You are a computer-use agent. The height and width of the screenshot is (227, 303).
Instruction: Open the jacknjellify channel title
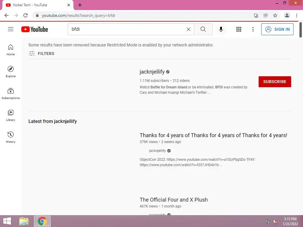tap(152, 72)
